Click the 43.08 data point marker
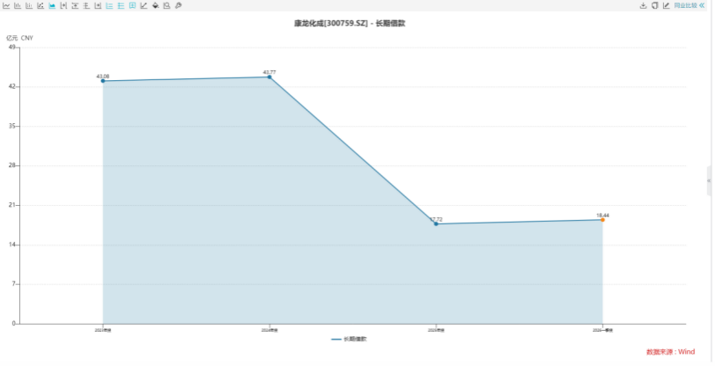Viewport: 715px width, 366px height. (x=103, y=81)
